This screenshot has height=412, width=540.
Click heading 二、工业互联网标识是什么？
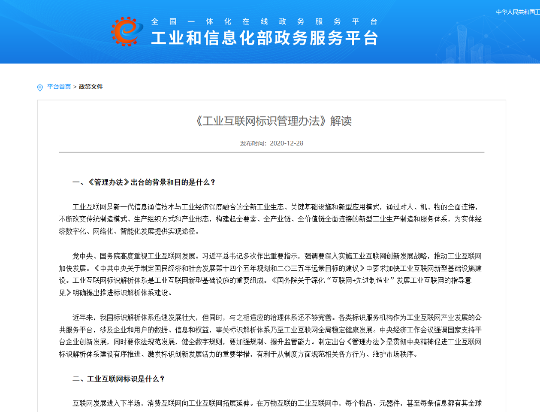click(119, 379)
